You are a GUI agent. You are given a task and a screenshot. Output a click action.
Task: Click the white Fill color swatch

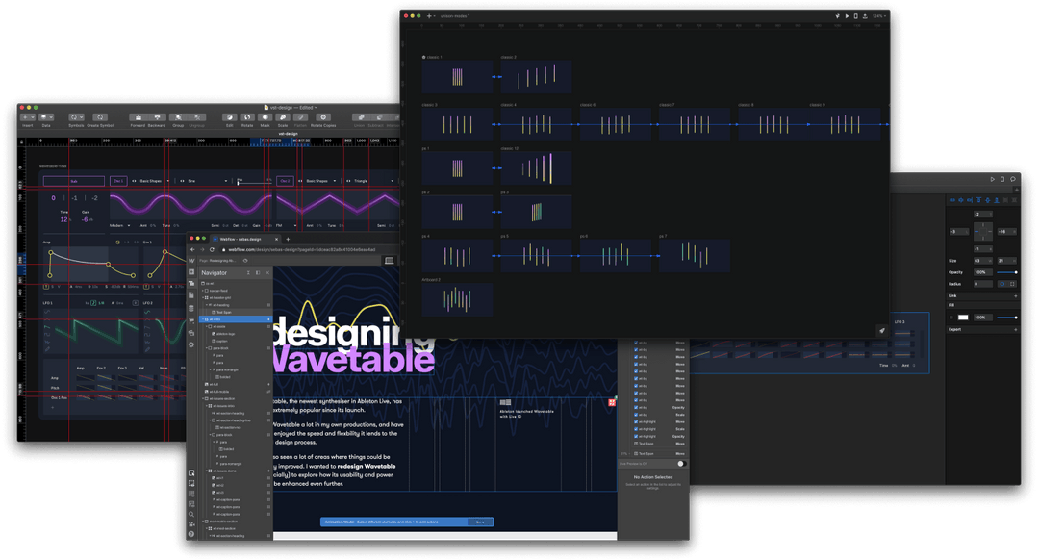964,317
